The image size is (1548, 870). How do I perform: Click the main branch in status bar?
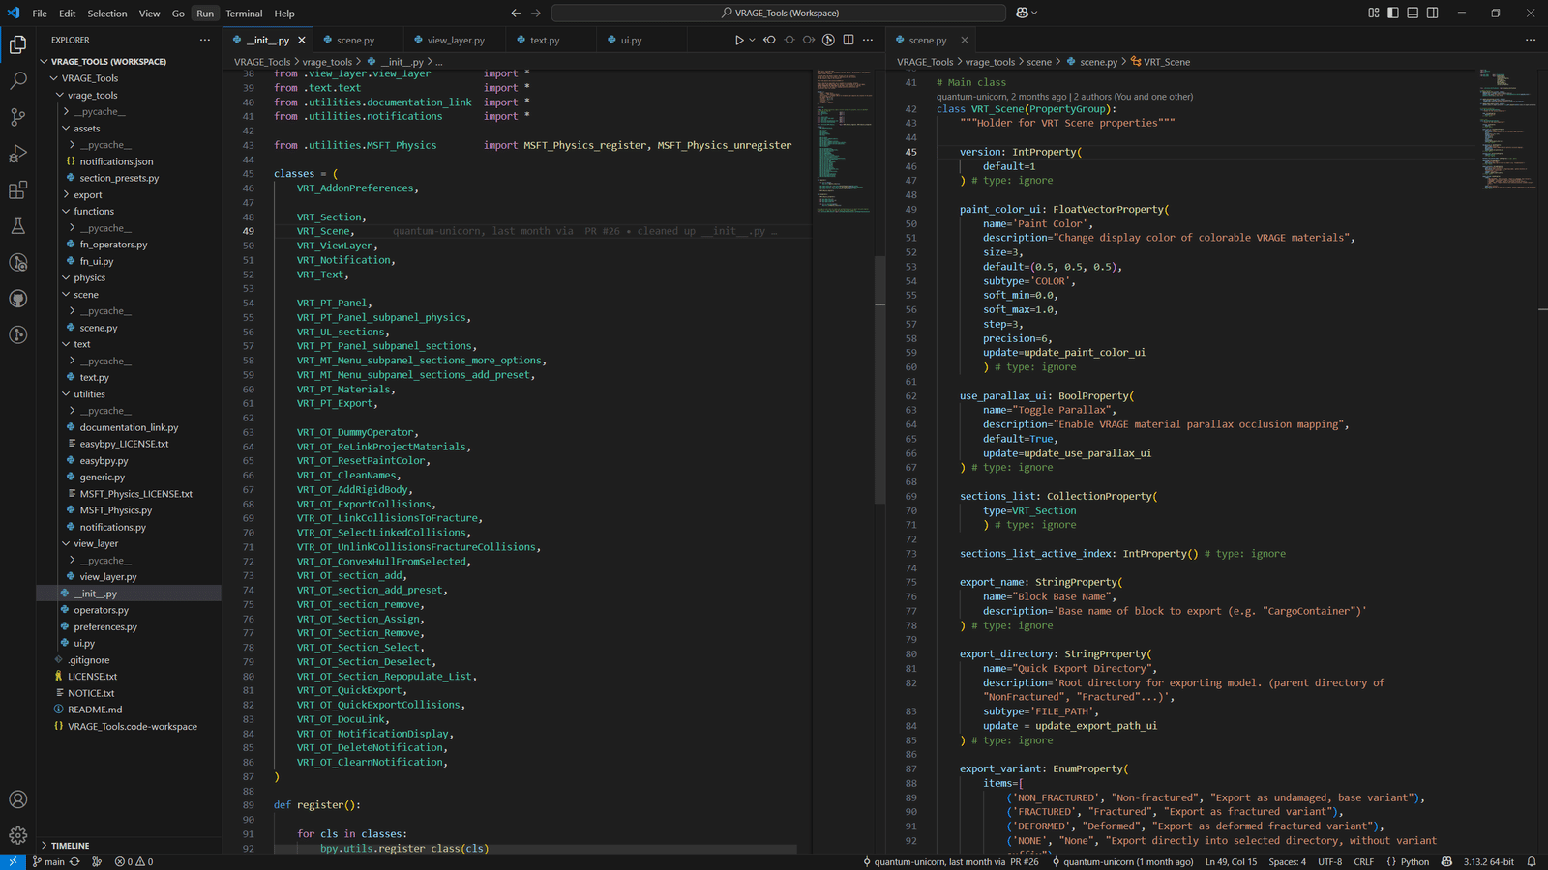(48, 862)
